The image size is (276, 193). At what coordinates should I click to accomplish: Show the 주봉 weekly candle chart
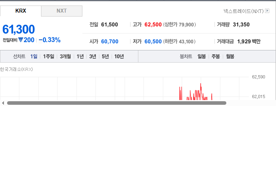(216, 56)
